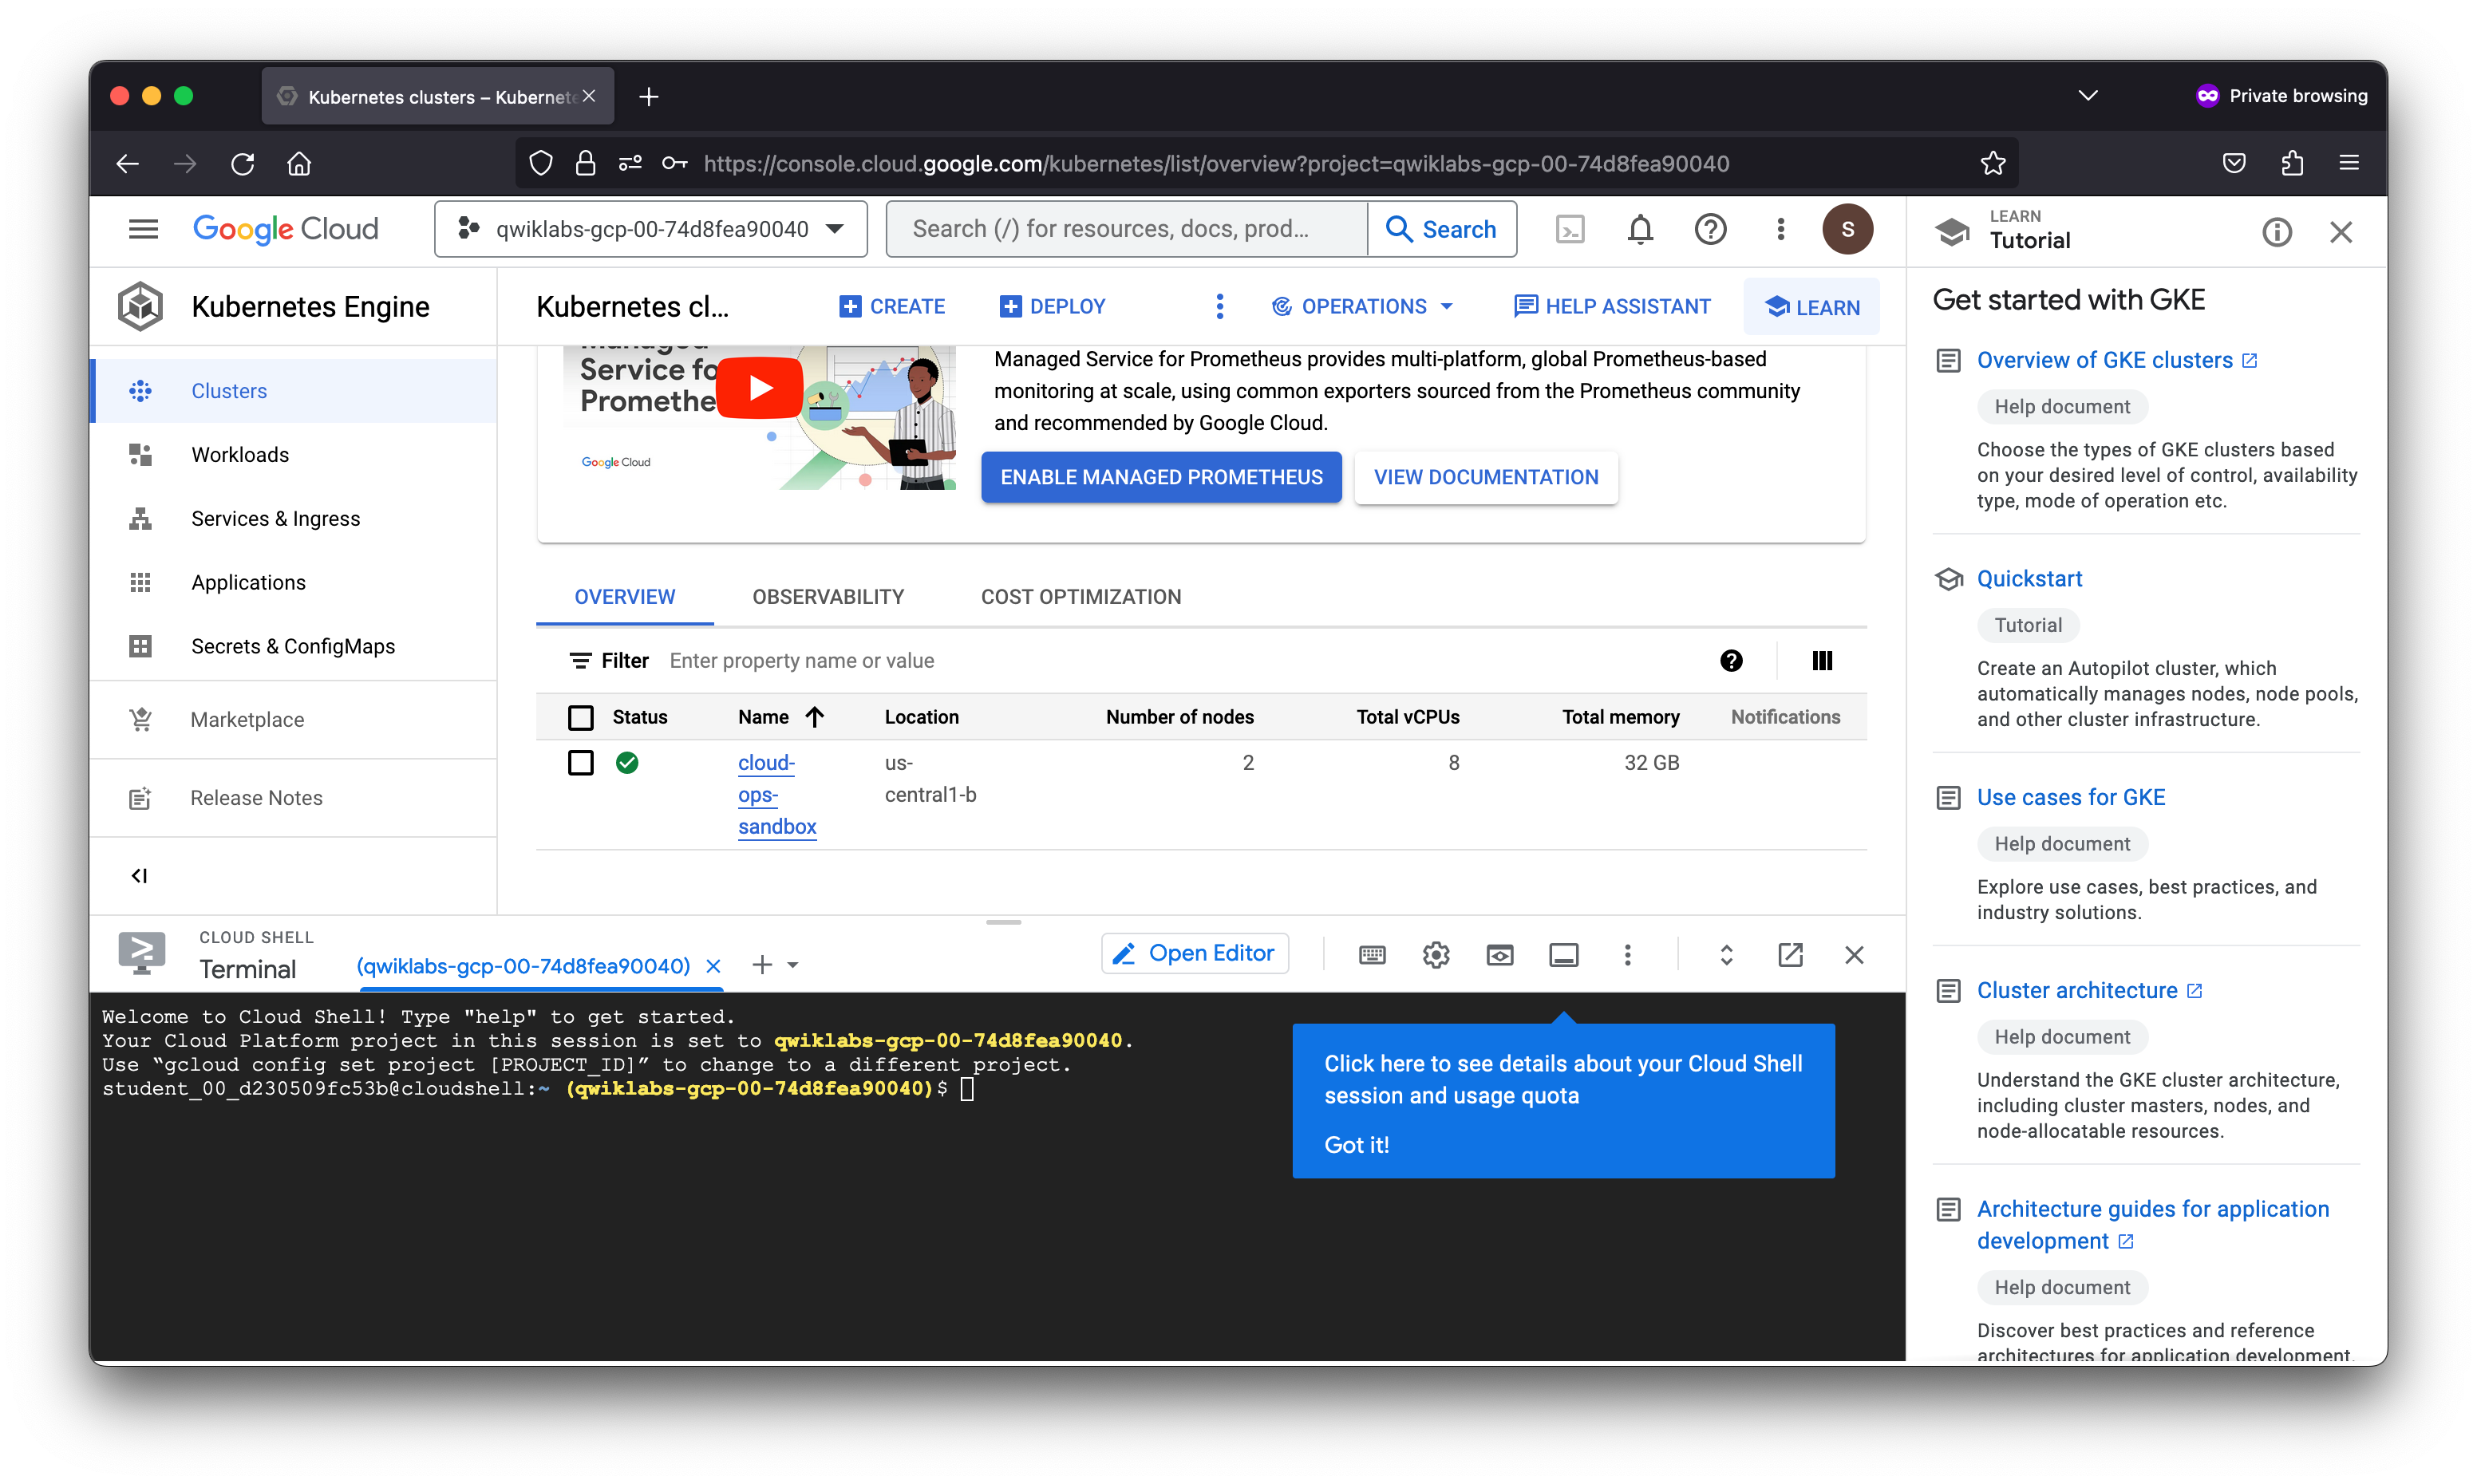The image size is (2477, 1484).
Task: Close the Learn tutorial panel
Action: tap(2341, 232)
